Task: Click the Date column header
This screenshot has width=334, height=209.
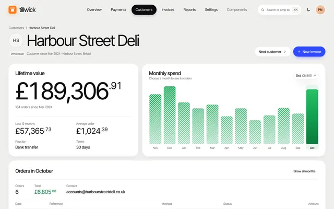Action: [18, 204]
